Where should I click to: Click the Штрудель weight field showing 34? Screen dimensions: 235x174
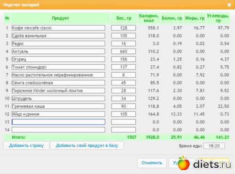pos(124,98)
